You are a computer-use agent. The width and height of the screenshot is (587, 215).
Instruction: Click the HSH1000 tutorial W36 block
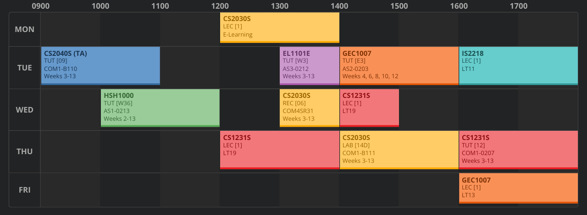coord(160,107)
